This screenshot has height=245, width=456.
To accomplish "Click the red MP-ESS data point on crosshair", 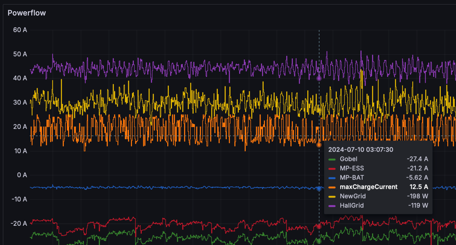I will point(319,226).
